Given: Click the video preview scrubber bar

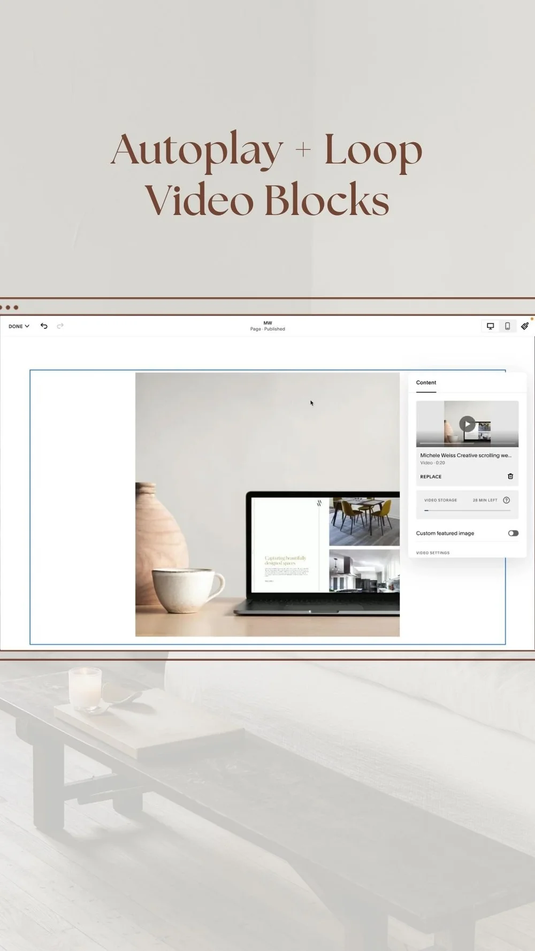Looking at the screenshot, I should (x=467, y=443).
